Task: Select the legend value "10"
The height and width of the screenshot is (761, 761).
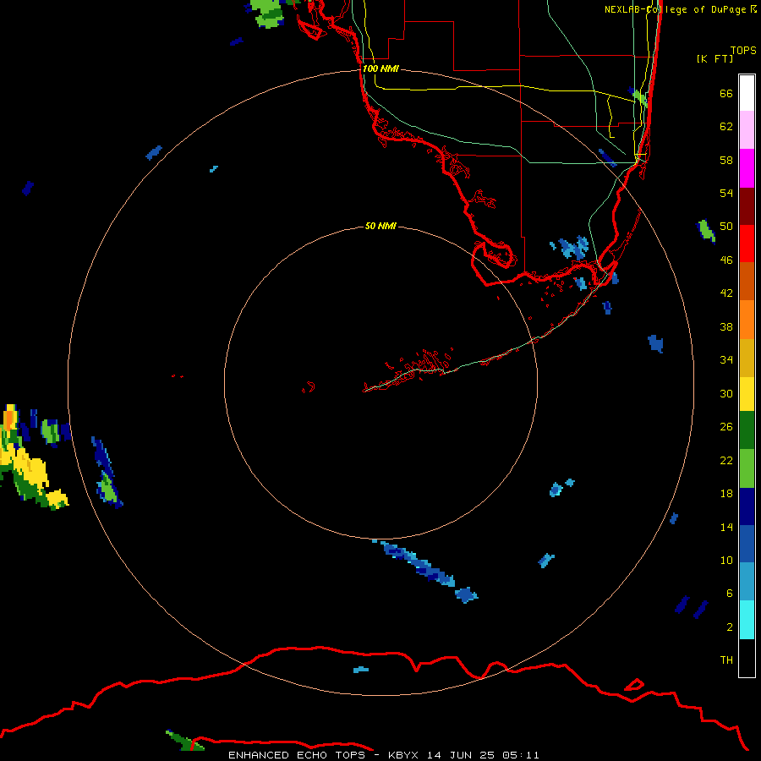Action: (x=726, y=560)
